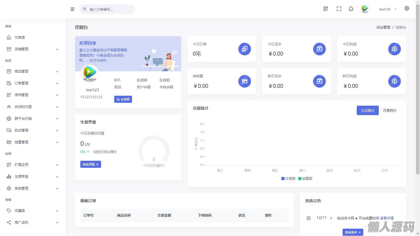Open the 生意罗盘 menu item
The height and width of the screenshot is (236, 420).
(x=33, y=176)
